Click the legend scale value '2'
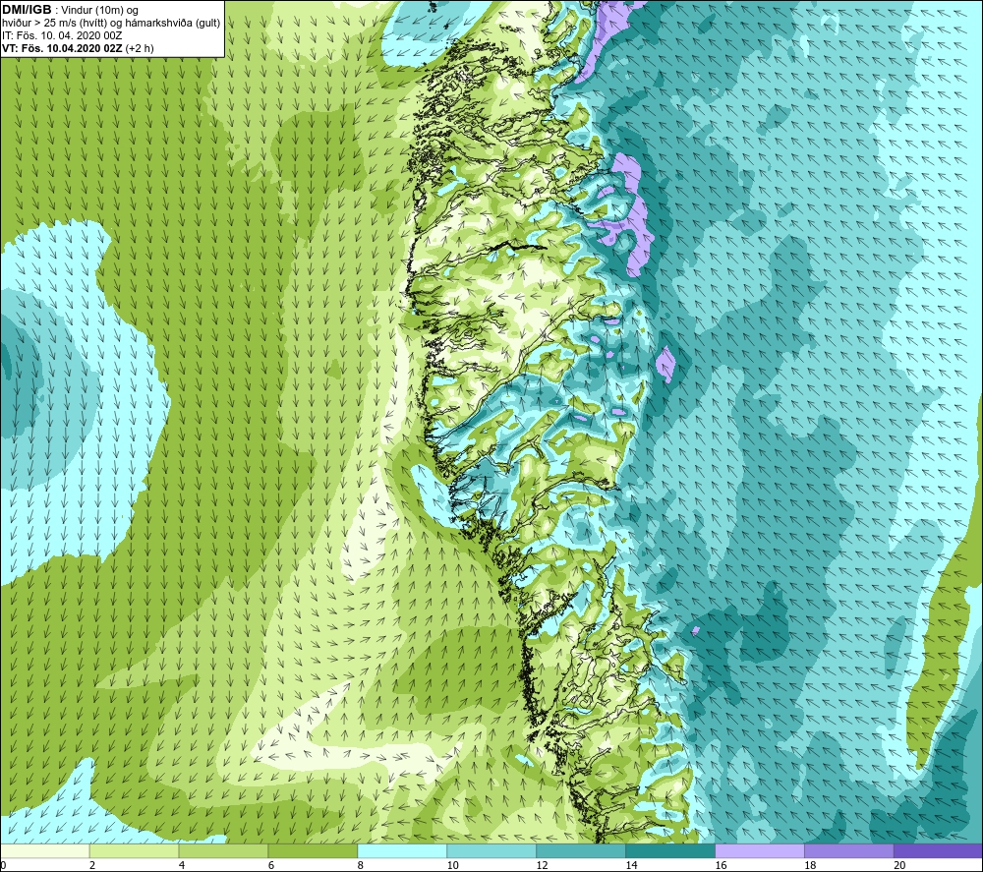 point(92,865)
